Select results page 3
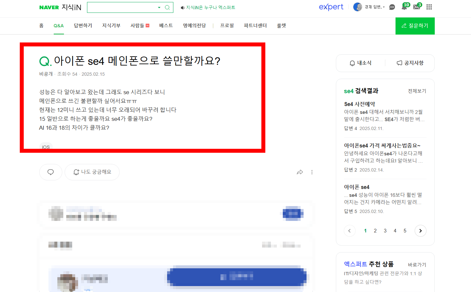 coord(385,231)
